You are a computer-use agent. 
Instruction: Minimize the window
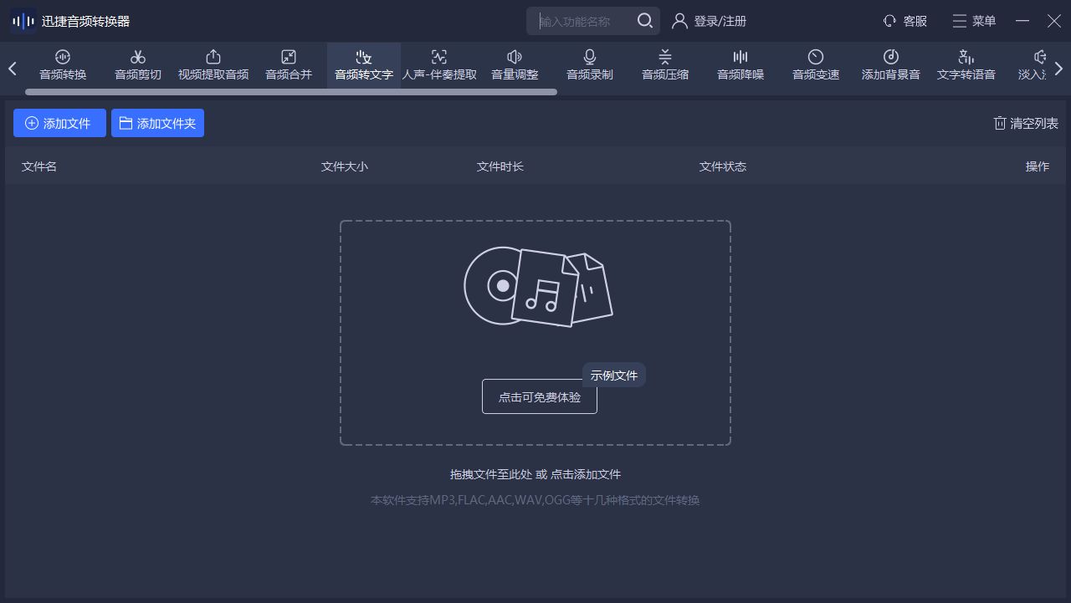1022,21
